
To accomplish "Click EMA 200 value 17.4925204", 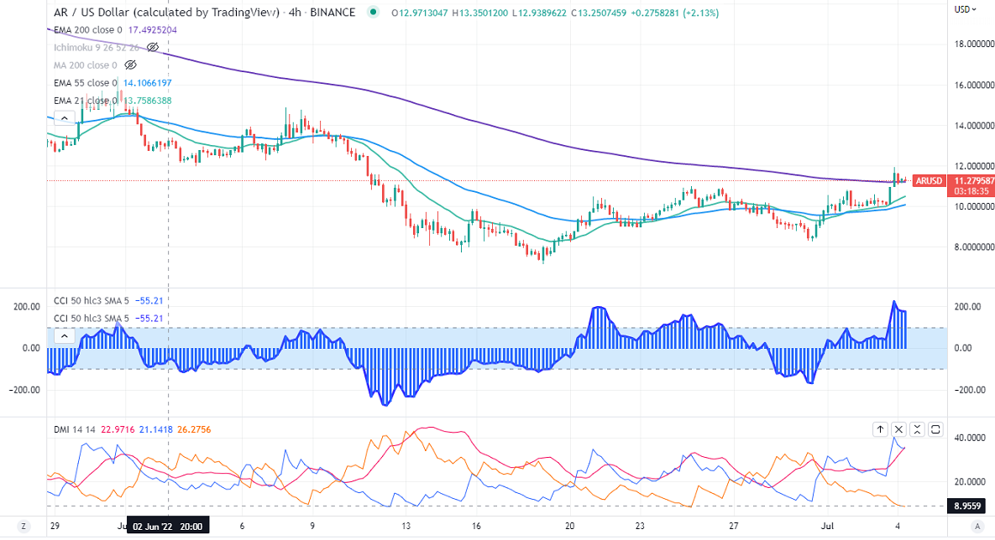I will (x=152, y=30).
